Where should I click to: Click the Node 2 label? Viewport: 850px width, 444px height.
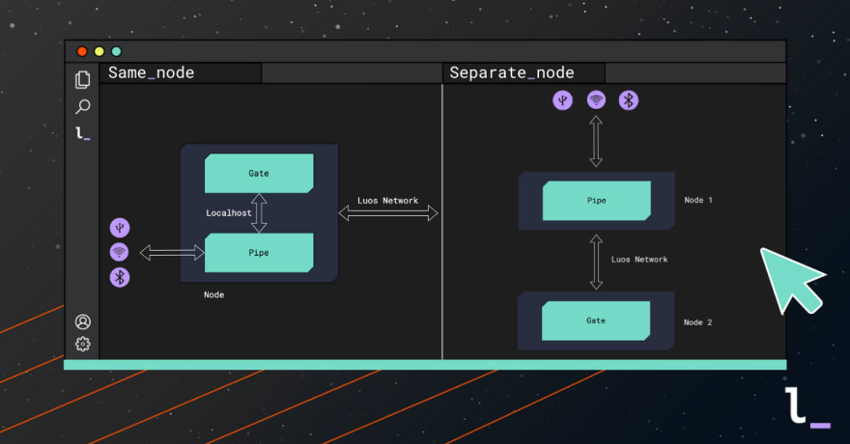pos(698,322)
